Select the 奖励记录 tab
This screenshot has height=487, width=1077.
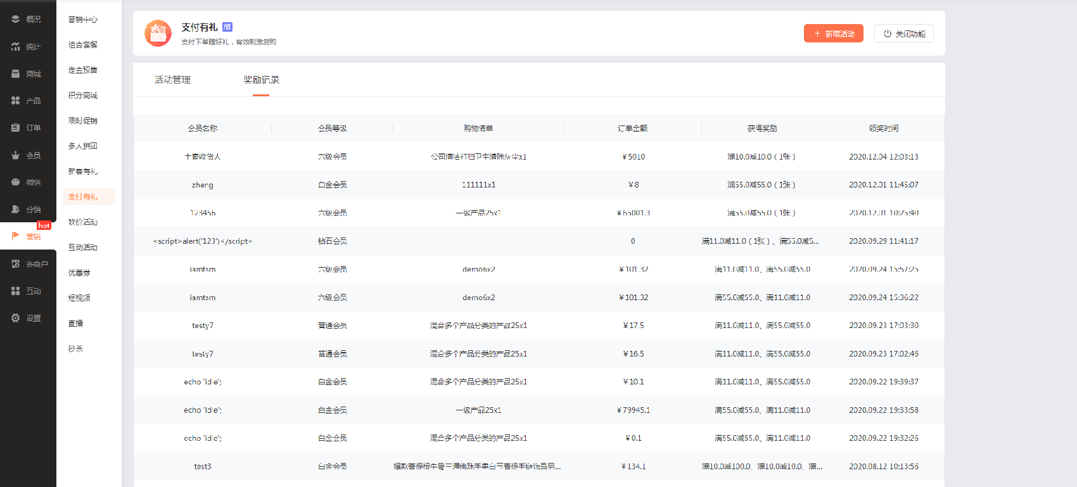pyautogui.click(x=261, y=80)
